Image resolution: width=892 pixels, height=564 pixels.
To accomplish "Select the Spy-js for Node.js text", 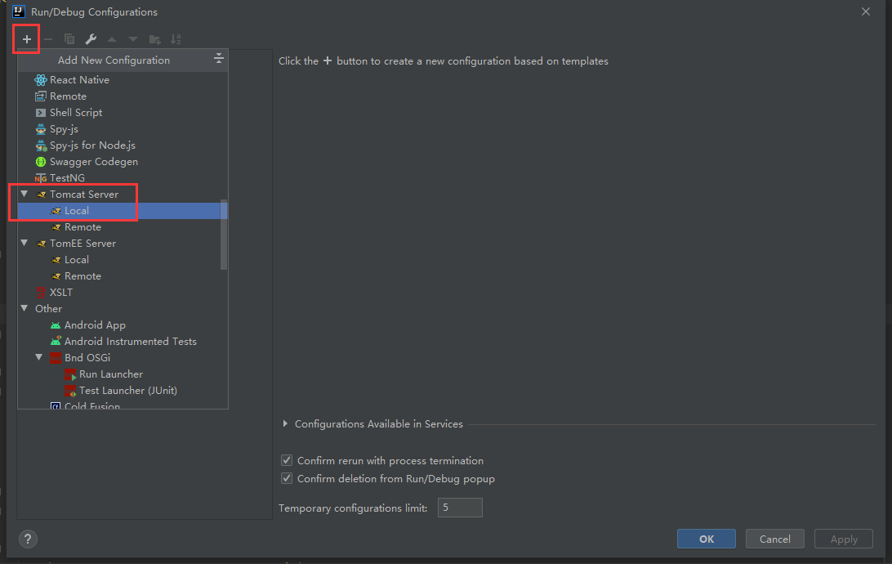I will [x=93, y=145].
